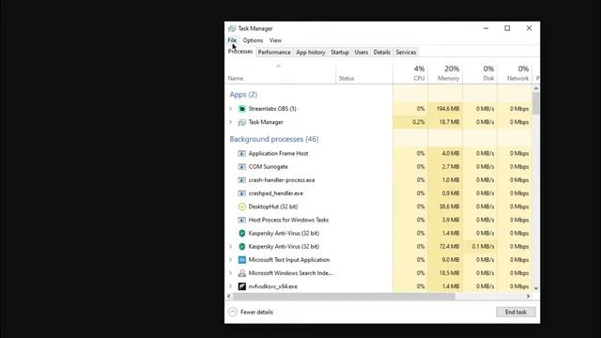Click the Streamlabs OBS app icon
This screenshot has height=338, width=601.
point(242,109)
